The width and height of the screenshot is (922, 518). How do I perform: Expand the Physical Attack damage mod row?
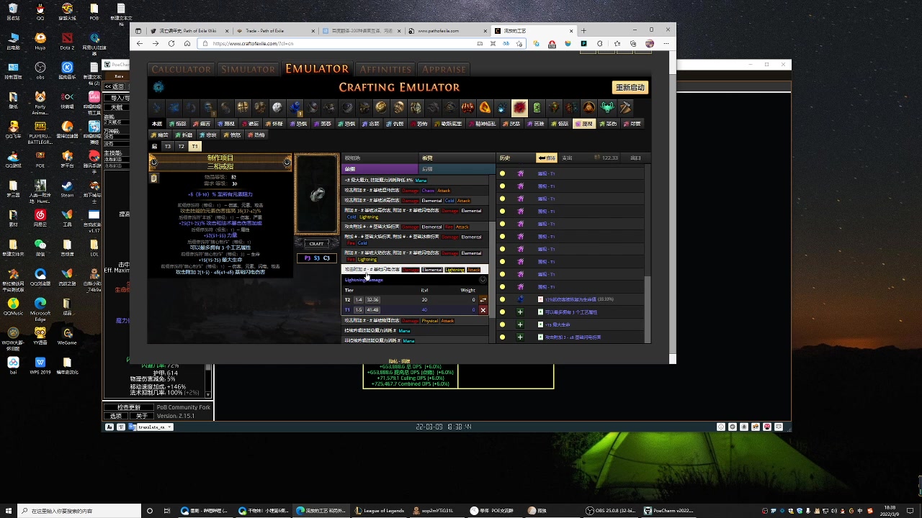[x=415, y=321]
